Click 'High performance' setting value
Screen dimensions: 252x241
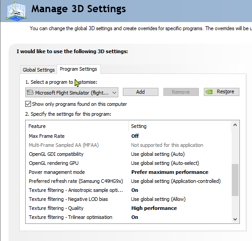click(154, 208)
